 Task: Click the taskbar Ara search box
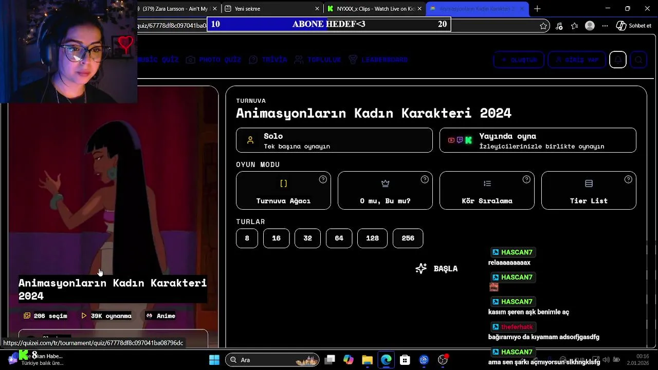click(x=272, y=360)
